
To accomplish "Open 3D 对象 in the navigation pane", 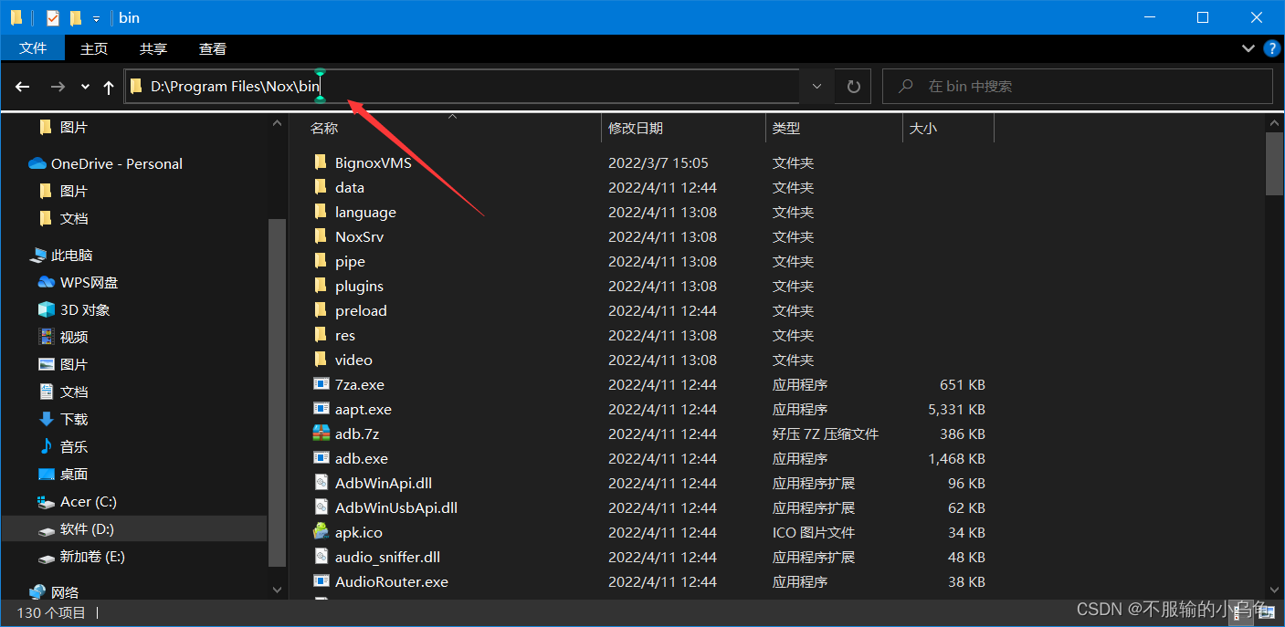I will point(85,310).
